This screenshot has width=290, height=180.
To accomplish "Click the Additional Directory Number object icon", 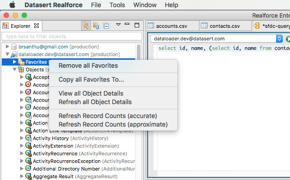I will 28,168.
